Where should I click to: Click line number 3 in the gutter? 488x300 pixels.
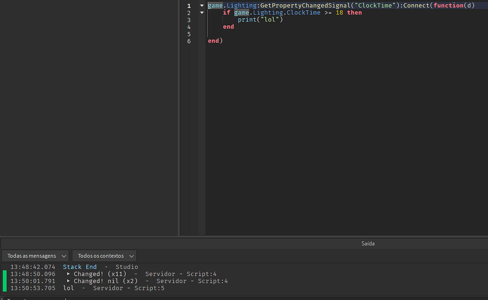pyautogui.click(x=189, y=19)
